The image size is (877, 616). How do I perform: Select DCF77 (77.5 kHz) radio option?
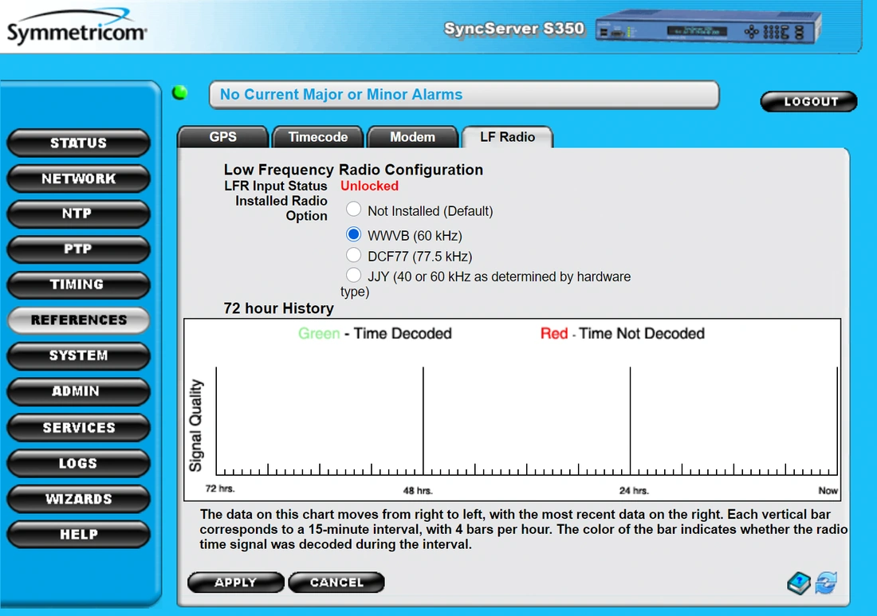pos(354,256)
